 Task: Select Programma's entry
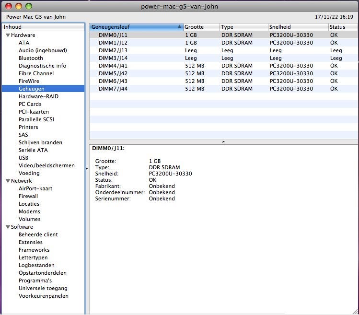(35, 280)
